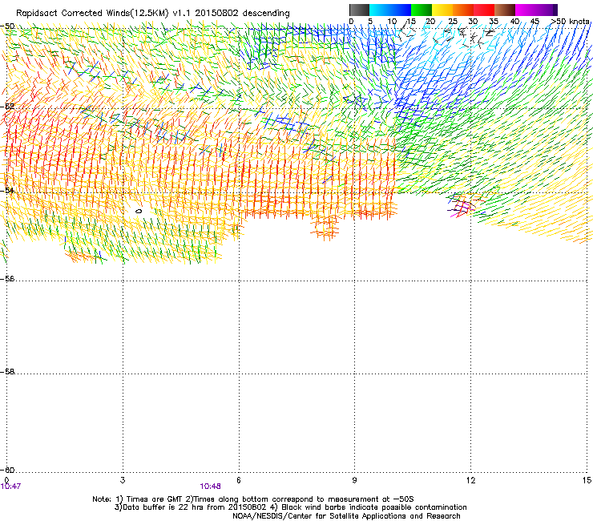This screenshot has width=593, height=521.
Task: Click the orange 25-30 knots color bar segment
Action: 463,10
